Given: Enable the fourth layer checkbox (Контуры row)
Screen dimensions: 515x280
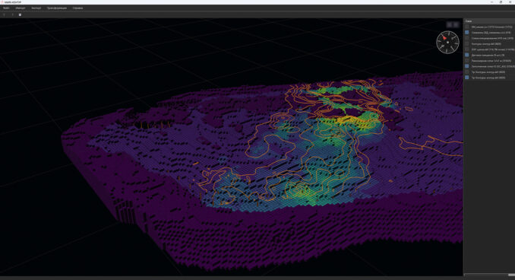Looking at the screenshot, I should coord(466,44).
